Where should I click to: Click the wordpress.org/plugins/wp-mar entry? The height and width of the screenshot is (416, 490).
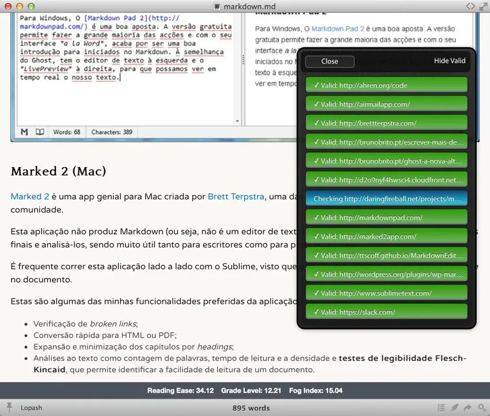pyautogui.click(x=386, y=274)
